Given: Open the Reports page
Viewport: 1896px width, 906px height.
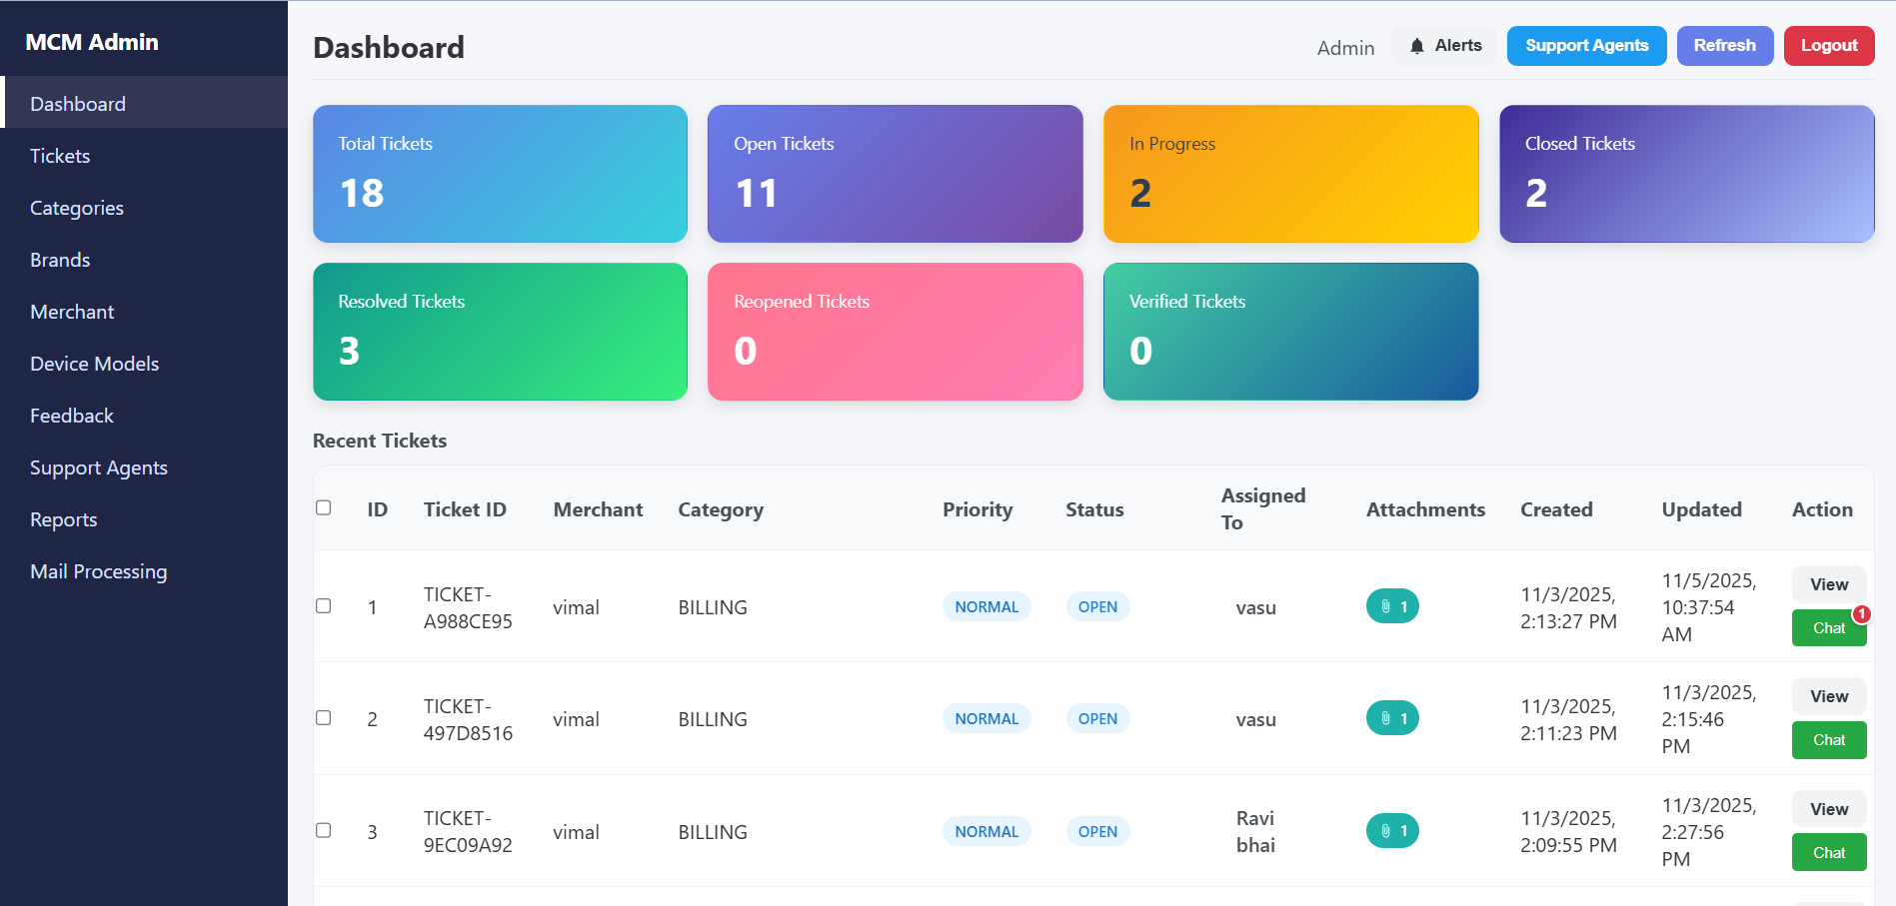Looking at the screenshot, I should pos(63,519).
